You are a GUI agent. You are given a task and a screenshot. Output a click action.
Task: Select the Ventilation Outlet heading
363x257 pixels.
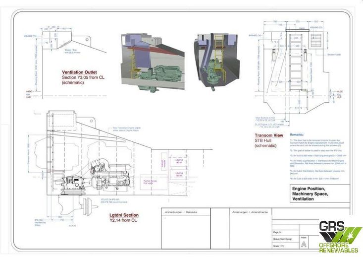[79, 72]
